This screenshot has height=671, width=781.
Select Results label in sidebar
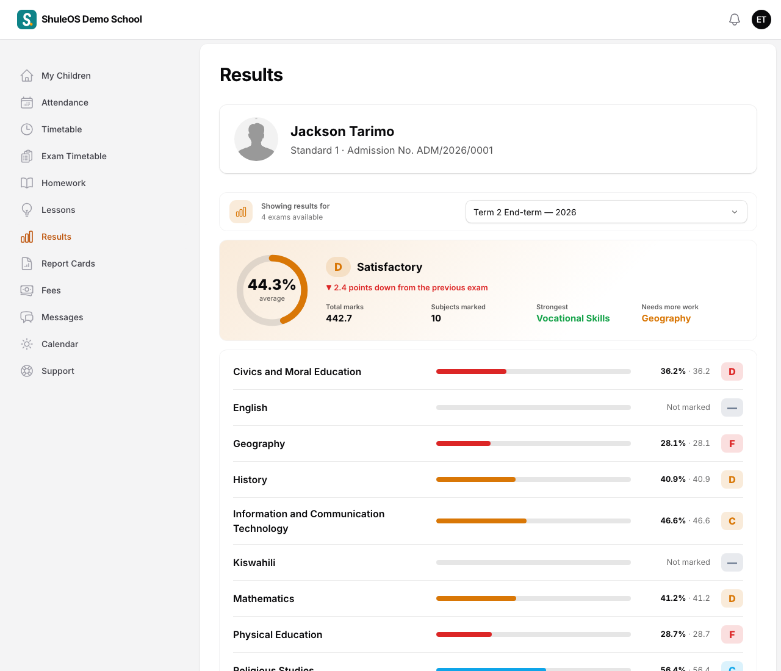(56, 237)
